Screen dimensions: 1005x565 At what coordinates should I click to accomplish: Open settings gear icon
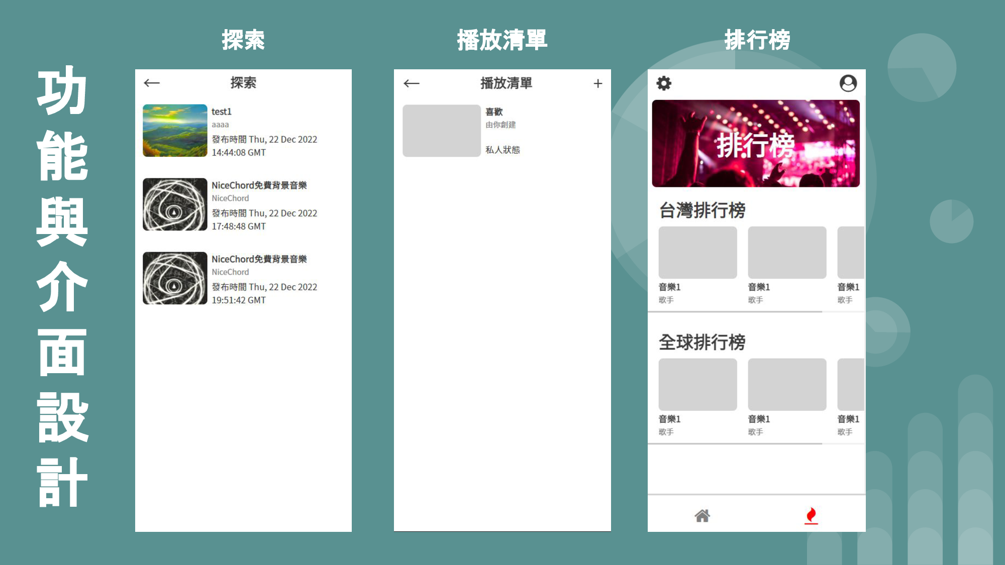click(664, 83)
